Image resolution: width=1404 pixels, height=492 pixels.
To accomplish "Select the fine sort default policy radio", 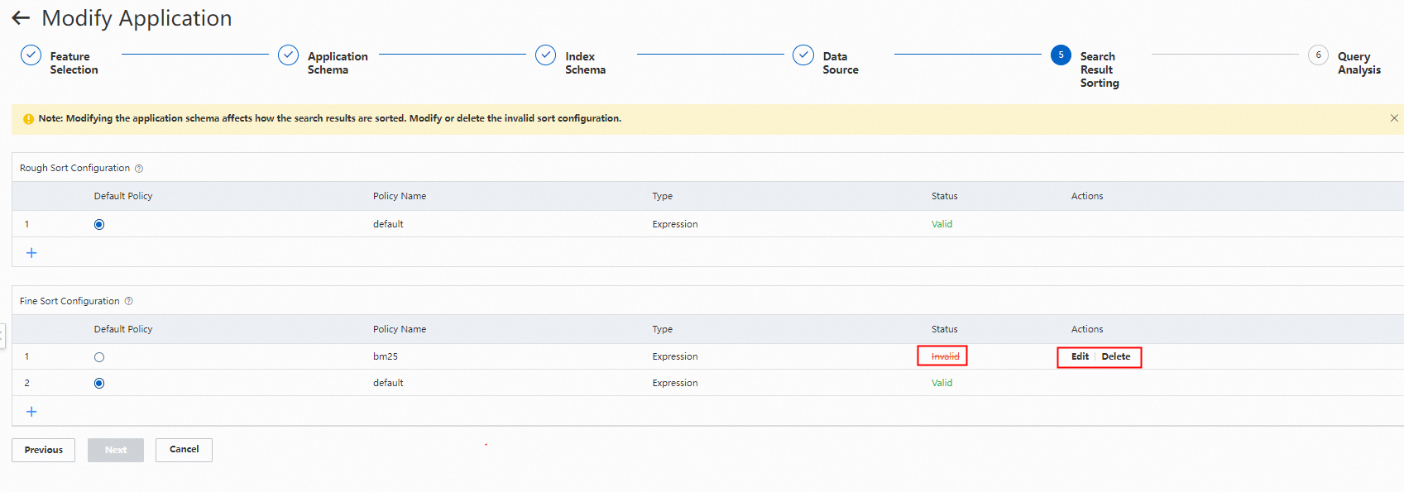I will (x=99, y=384).
